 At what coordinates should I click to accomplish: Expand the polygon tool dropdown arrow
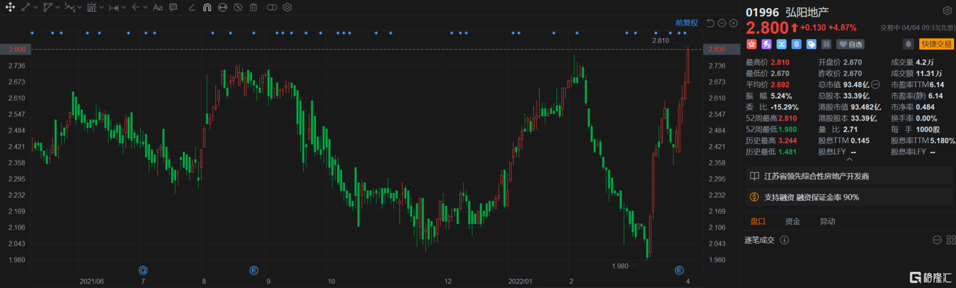(x=57, y=8)
